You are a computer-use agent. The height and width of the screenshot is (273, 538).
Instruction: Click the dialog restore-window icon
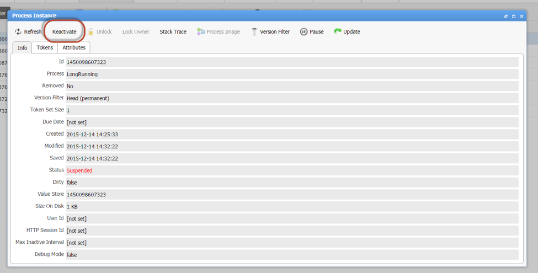click(506, 16)
